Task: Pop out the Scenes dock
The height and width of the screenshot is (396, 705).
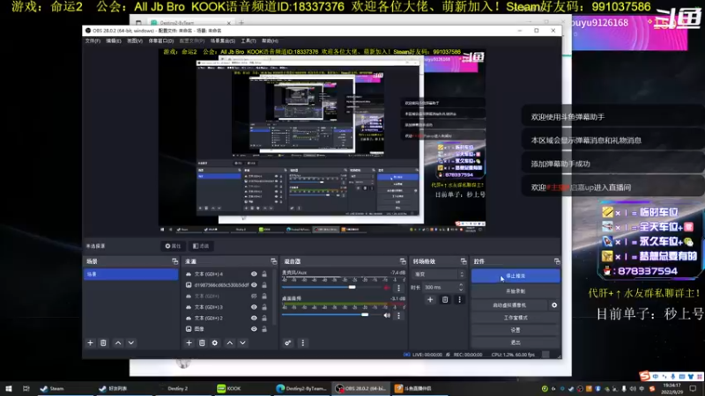Action: (174, 261)
